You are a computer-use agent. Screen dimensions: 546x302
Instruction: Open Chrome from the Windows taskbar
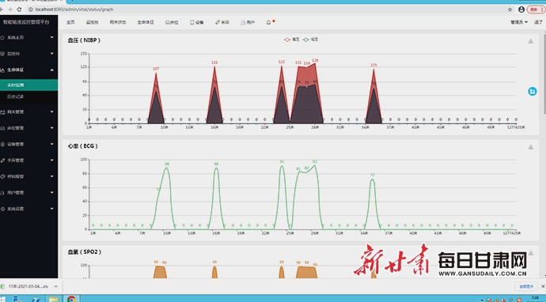(x=71, y=299)
